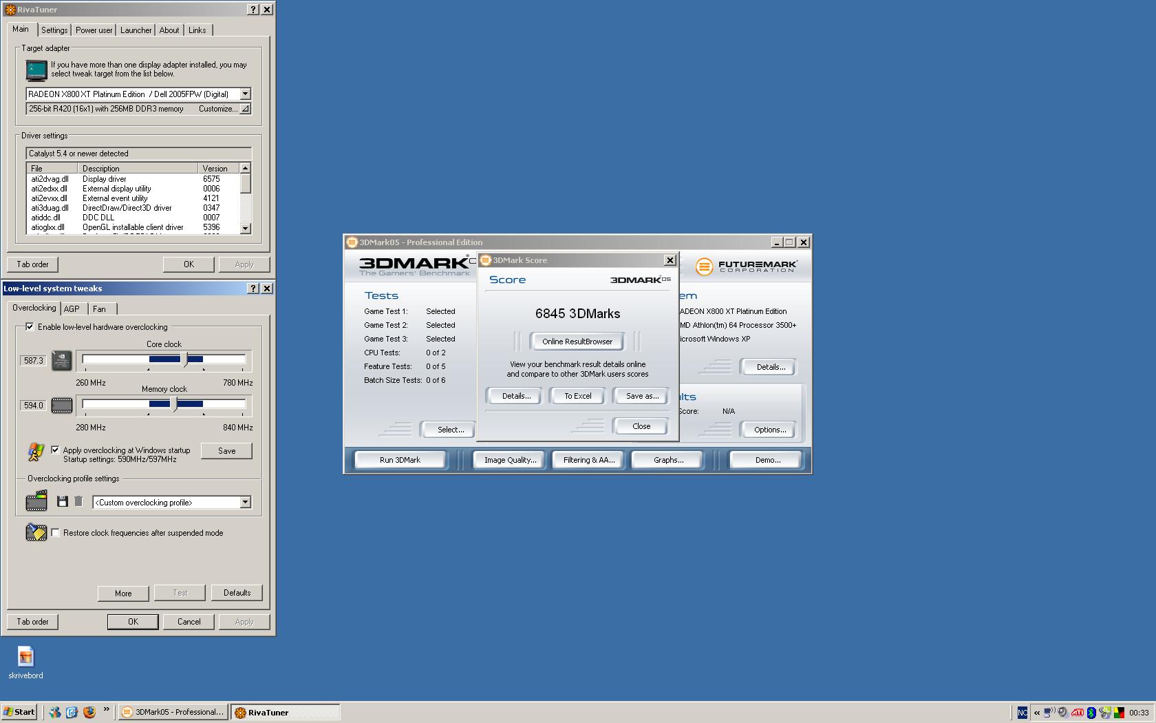Click the monitor icon in Target adapter
Viewport: 1156px width, 723px height.
coord(36,70)
